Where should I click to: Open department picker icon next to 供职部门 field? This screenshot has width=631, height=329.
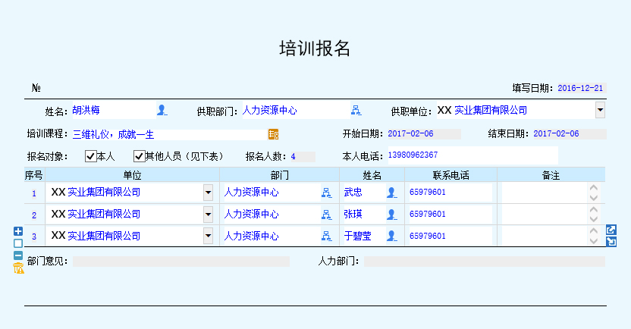pos(356,110)
